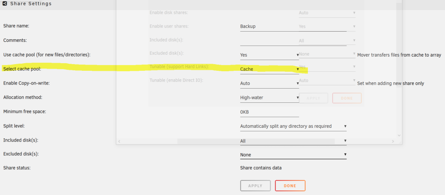This screenshot has width=445, height=195.
Task: Open the Enable Copy-on-write dropdown set to Auto
Action: [x=269, y=83]
